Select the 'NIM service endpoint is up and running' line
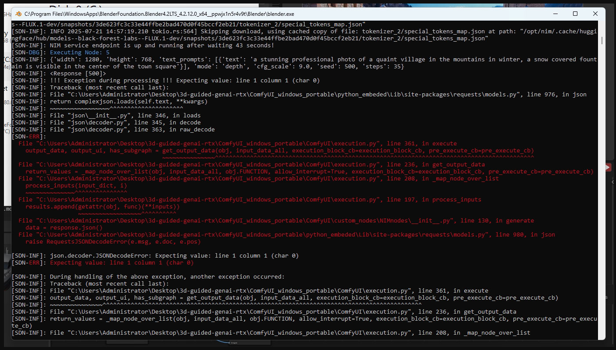This screenshot has height=350, width=616. click(x=143, y=46)
